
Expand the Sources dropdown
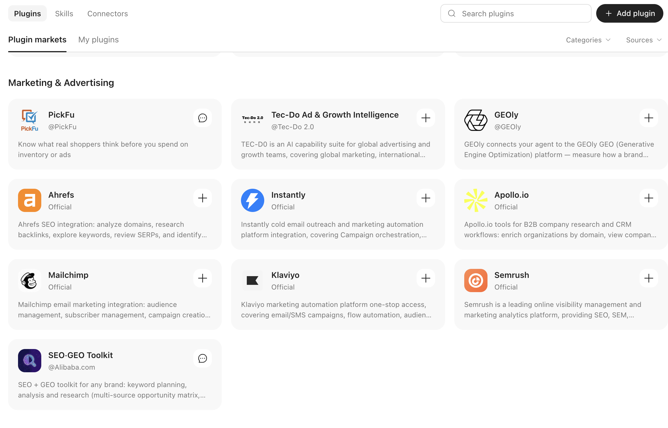[644, 40]
